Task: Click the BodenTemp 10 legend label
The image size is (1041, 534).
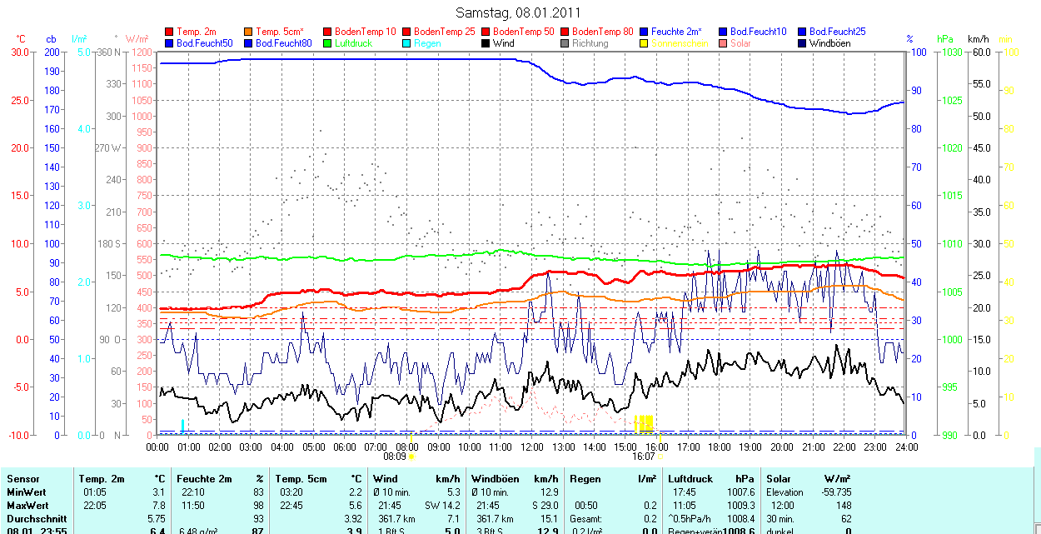Action: click(x=366, y=32)
